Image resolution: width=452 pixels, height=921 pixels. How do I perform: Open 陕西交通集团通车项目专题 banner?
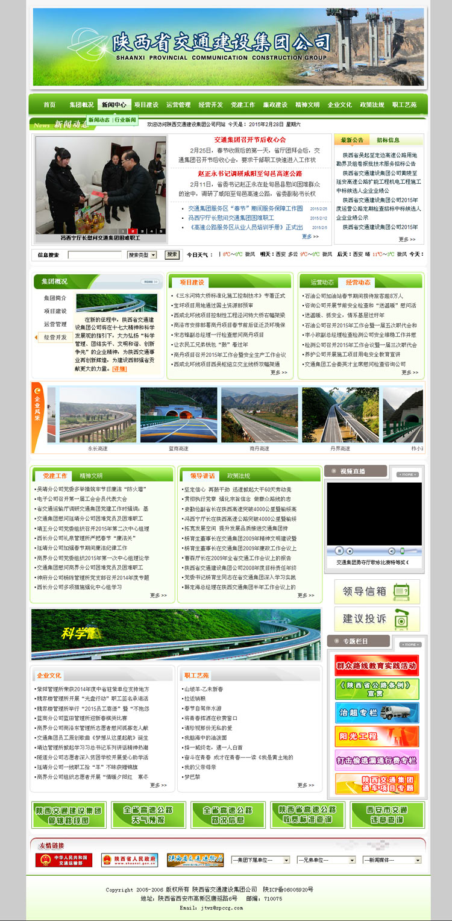377,783
